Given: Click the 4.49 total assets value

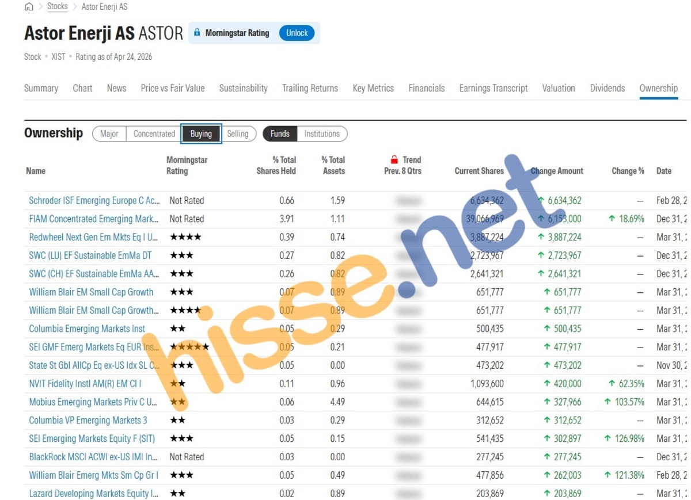Looking at the screenshot, I should click(338, 402).
